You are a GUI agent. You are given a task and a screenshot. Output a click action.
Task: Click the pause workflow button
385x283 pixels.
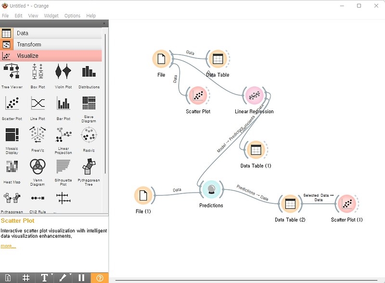(81, 278)
